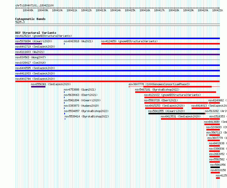Select the thin red line under nsv830563
The image size is (227, 188).
tap(117, 60)
